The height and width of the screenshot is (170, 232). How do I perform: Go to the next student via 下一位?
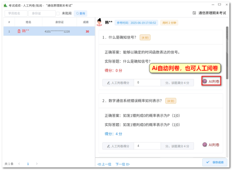122,164
